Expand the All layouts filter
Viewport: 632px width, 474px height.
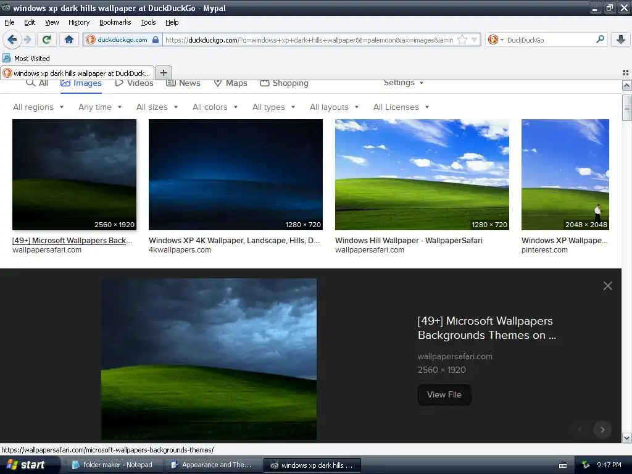334,107
